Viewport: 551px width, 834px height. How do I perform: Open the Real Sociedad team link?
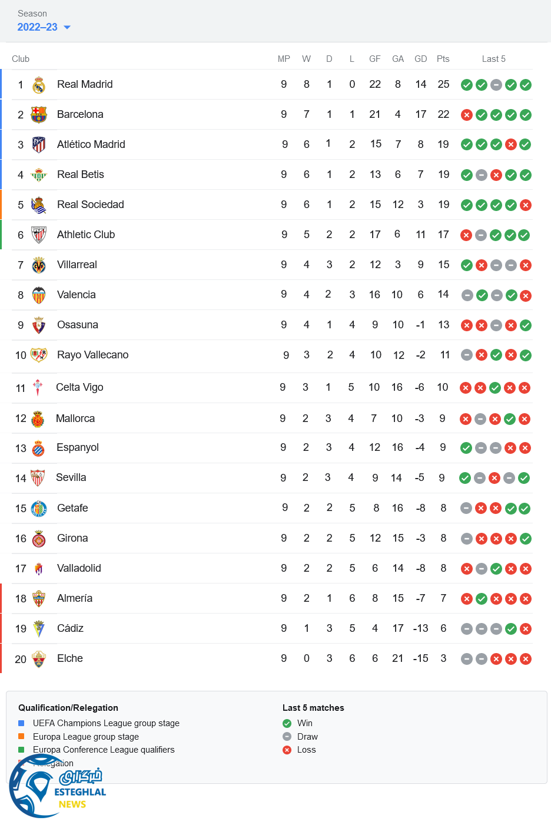[90, 205]
